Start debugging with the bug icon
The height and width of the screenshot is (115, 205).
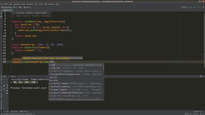point(194,7)
